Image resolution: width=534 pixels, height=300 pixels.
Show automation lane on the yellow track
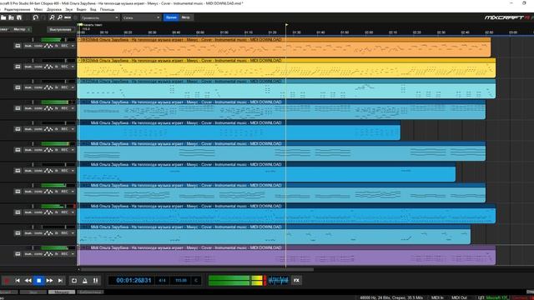pos(48,67)
